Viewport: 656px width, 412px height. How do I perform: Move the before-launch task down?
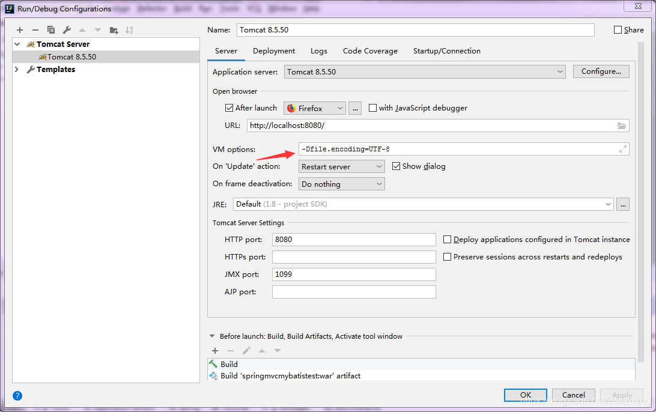[278, 351]
